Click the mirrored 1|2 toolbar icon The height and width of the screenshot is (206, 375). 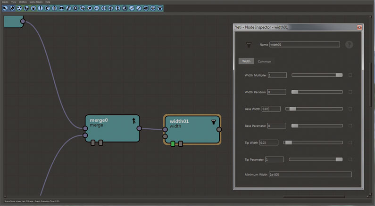pos(104,8)
